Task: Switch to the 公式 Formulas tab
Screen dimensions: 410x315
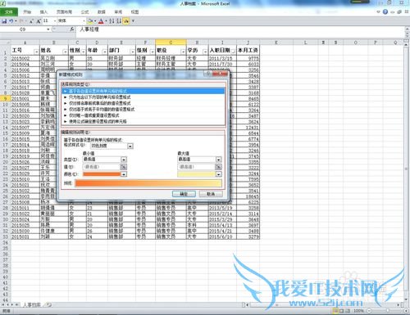Action: coord(85,12)
